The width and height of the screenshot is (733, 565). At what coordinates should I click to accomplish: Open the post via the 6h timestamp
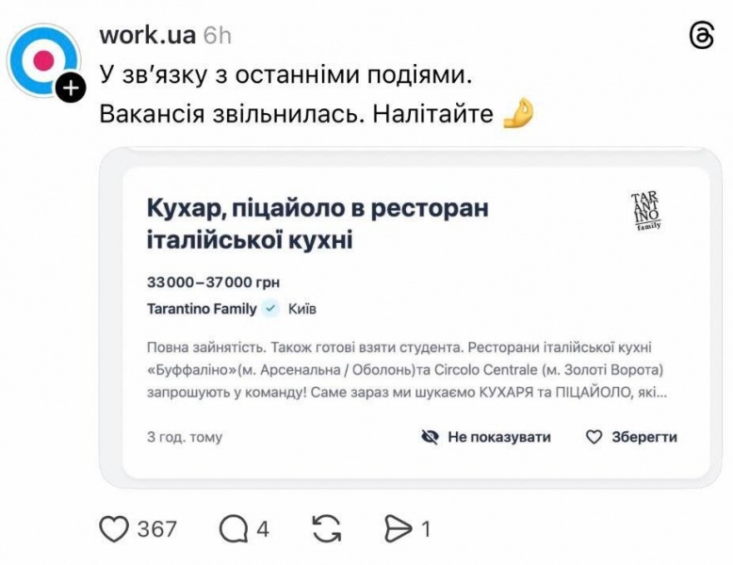pyautogui.click(x=218, y=36)
